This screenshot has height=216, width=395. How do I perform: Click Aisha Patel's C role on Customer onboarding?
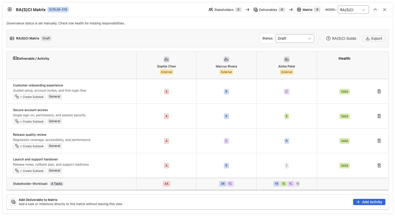pos(286,92)
